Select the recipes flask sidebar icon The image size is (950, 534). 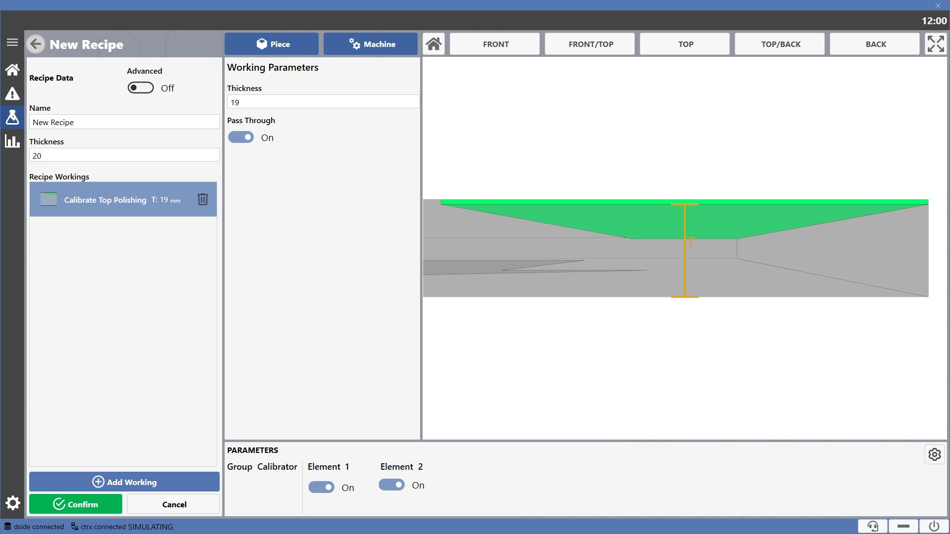click(12, 117)
